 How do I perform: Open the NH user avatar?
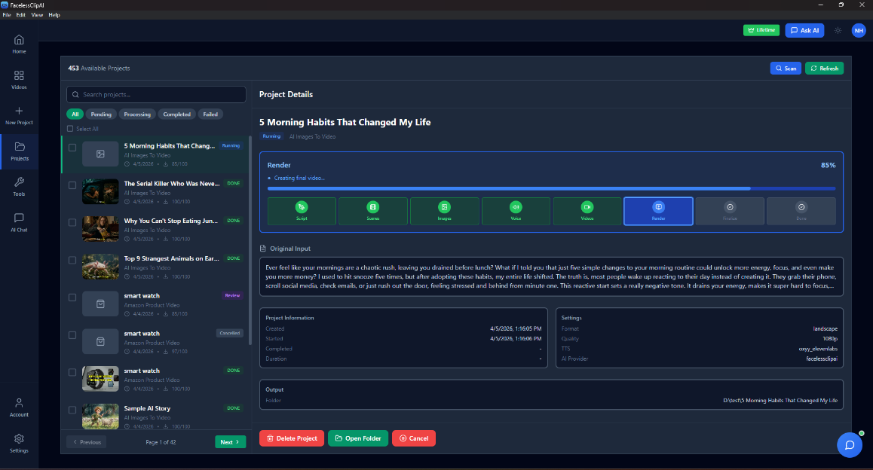click(859, 31)
